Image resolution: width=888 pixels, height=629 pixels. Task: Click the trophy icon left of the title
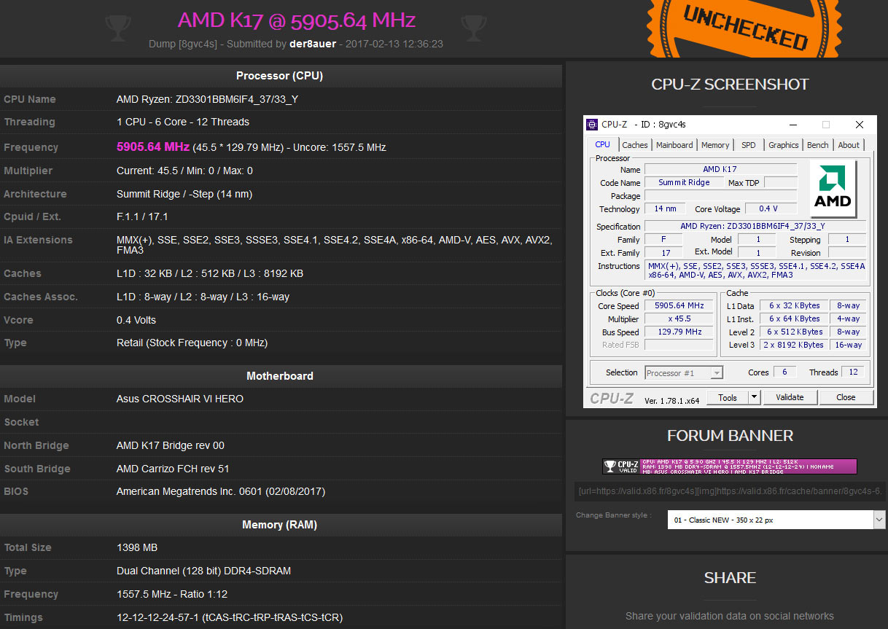tap(117, 27)
